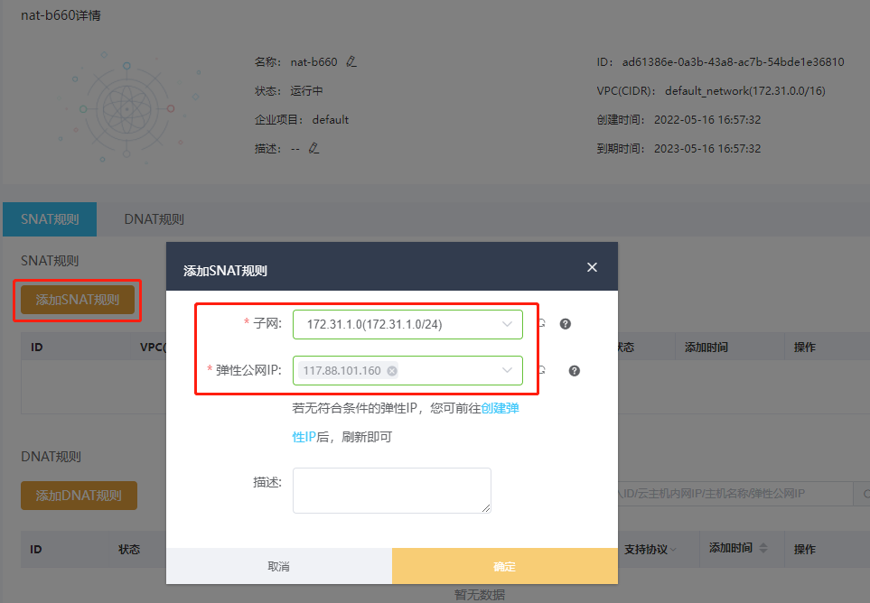The height and width of the screenshot is (603, 870).
Task: Click into the 描述 text area
Action: (392, 490)
